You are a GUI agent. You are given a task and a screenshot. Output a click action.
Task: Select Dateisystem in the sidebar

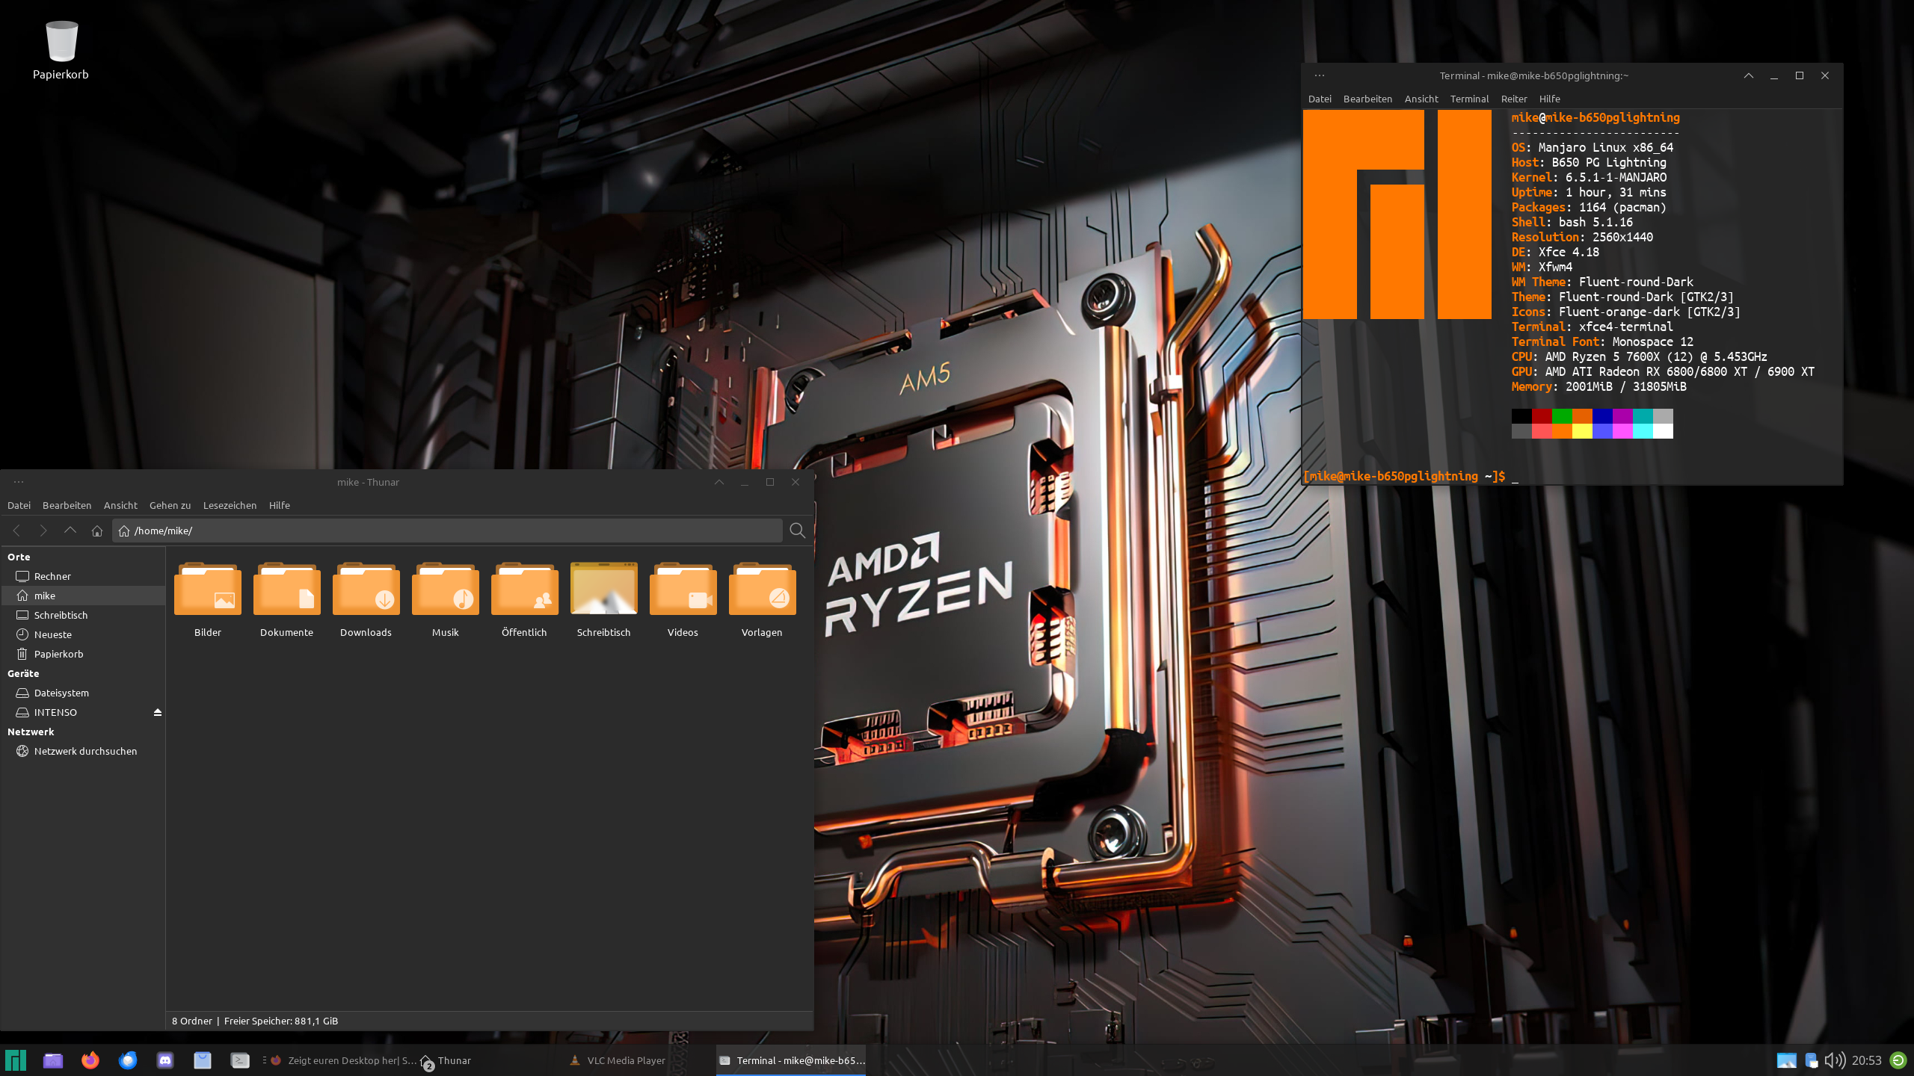pos(61,693)
